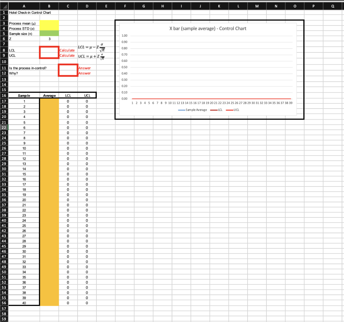Click the UCL legend entry in chart
This screenshot has width=344, height=322.
[x=232, y=110]
